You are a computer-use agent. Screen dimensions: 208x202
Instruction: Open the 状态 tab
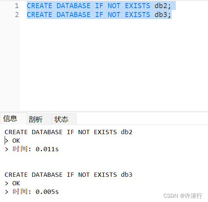tap(64, 119)
